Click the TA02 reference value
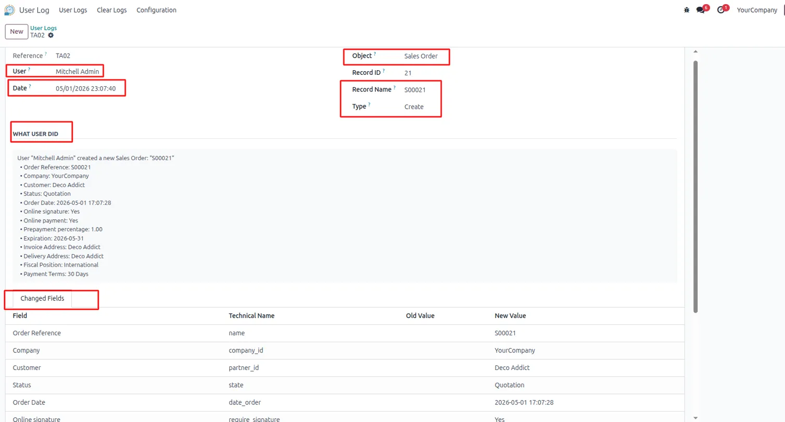 [63, 56]
